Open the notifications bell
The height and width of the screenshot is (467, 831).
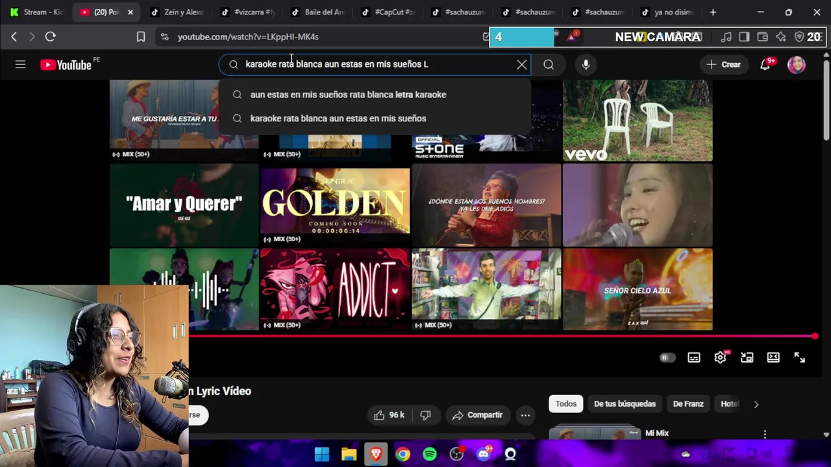click(x=765, y=64)
